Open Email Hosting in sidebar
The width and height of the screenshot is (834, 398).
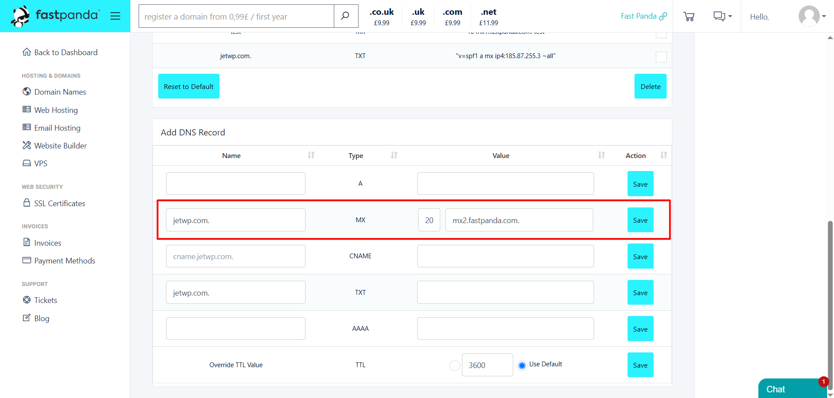tap(52, 128)
